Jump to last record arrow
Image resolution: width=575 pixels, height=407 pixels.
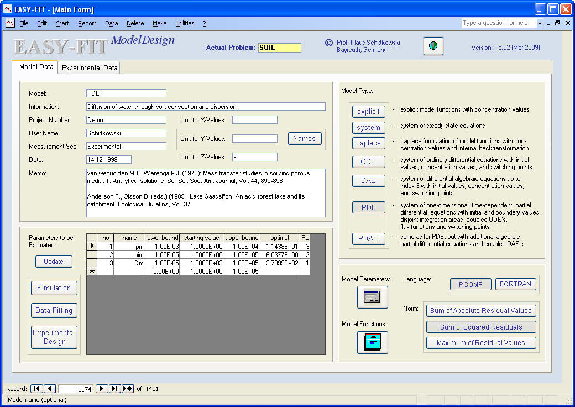(x=115, y=389)
